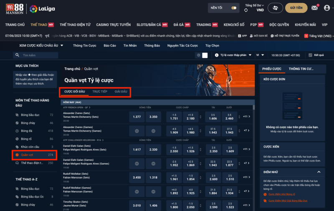Bet odds 3.350 on Etcheverry (Sets)
The image size is (334, 211).
tap(153, 117)
